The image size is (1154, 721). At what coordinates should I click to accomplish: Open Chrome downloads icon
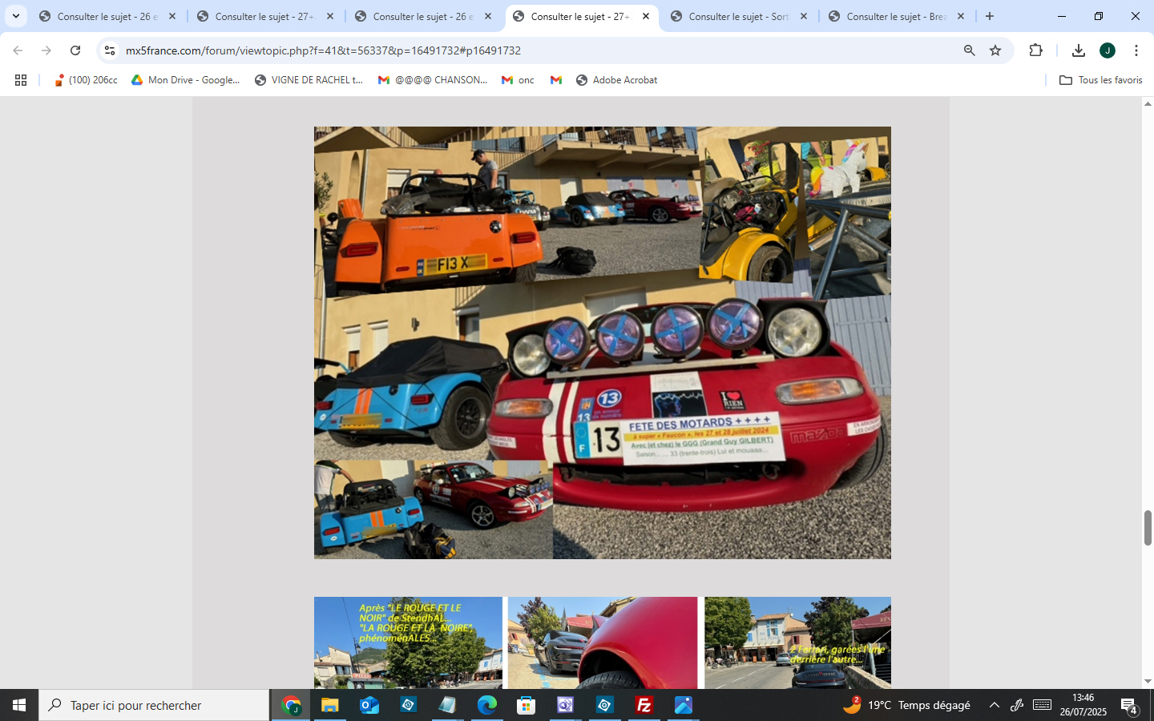point(1078,50)
